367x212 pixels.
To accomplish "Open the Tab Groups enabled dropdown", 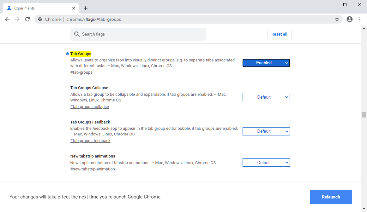I will [266, 63].
